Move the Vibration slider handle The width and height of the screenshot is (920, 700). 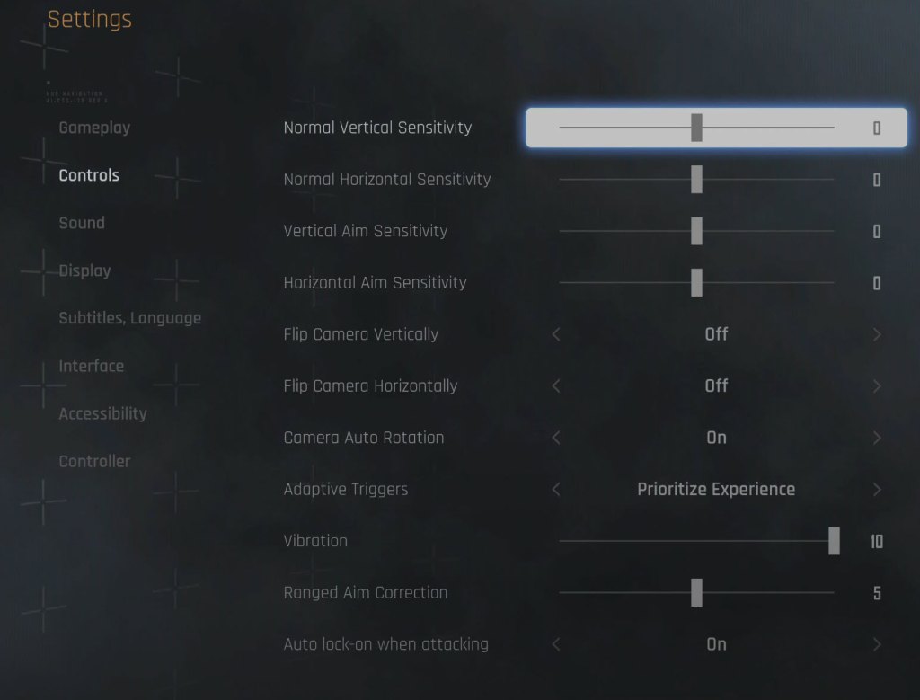click(x=834, y=540)
